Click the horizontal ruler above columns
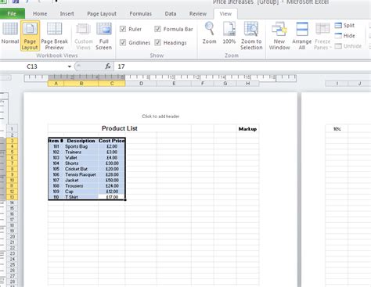Image resolution: width=371 pixels, height=287 pixels. 160,77
